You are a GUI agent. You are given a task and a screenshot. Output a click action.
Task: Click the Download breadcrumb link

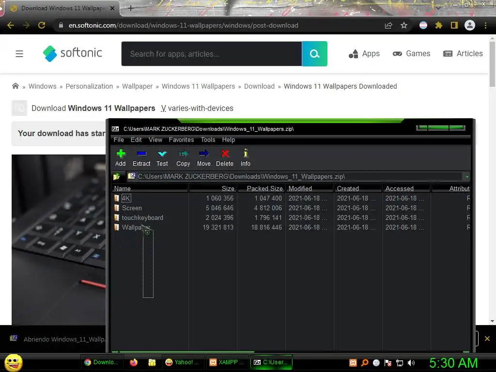tap(260, 86)
